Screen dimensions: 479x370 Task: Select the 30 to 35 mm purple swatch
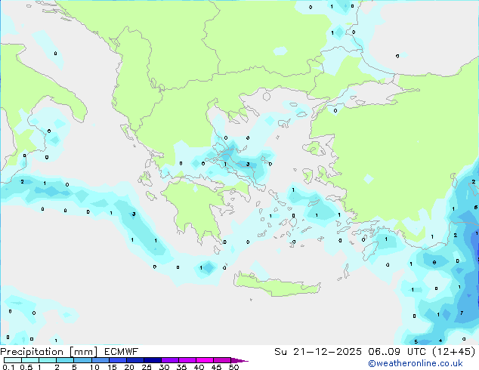[x=170, y=360]
